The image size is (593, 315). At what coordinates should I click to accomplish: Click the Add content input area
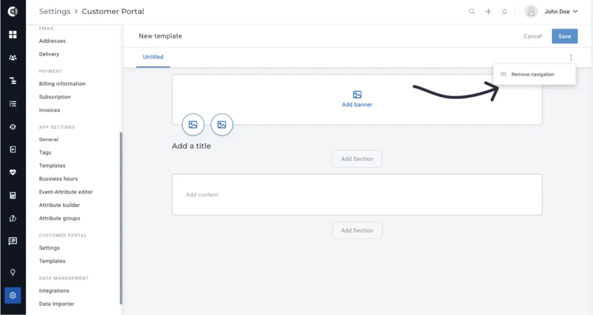(357, 195)
